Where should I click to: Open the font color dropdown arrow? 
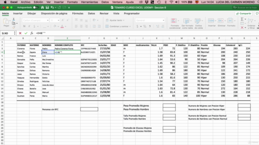point(66,27)
